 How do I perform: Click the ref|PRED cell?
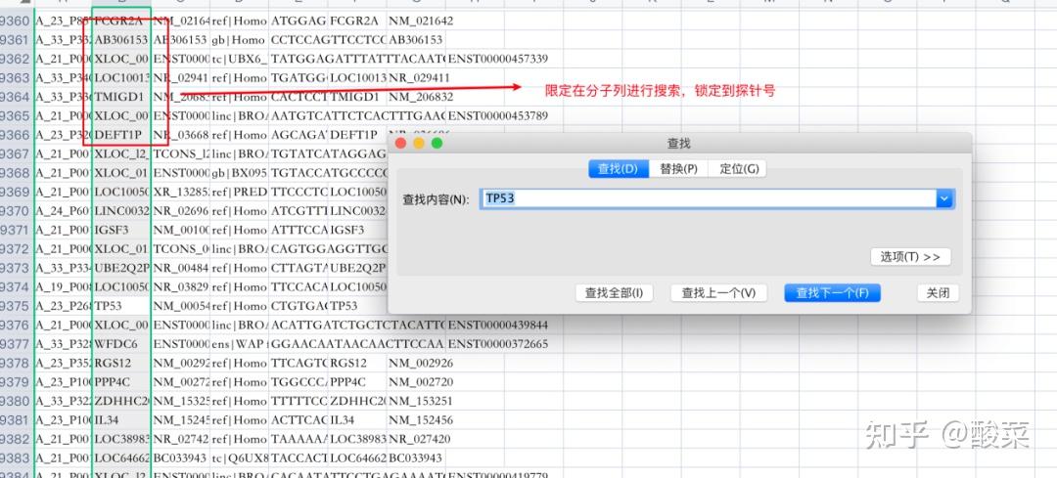240,192
